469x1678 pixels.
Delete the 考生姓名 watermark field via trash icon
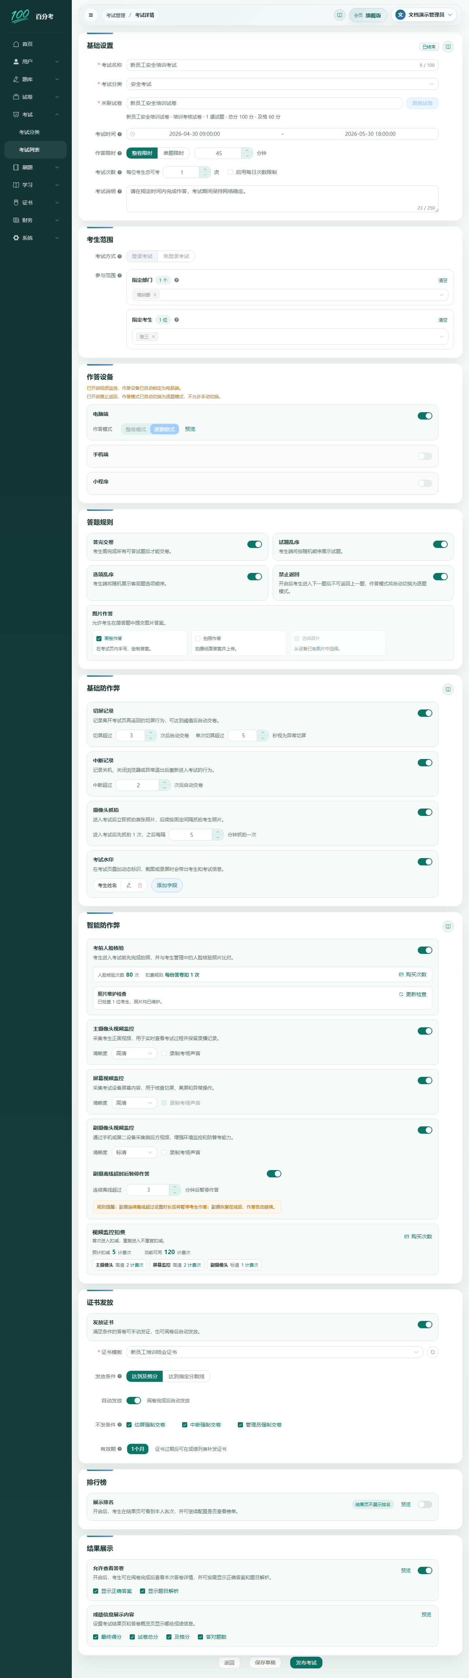[140, 885]
